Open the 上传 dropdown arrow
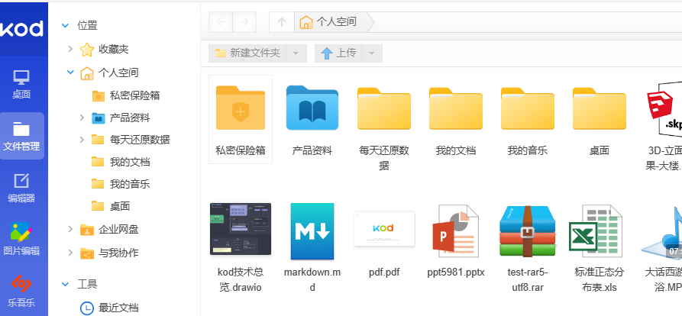The width and height of the screenshot is (682, 316). tap(372, 53)
